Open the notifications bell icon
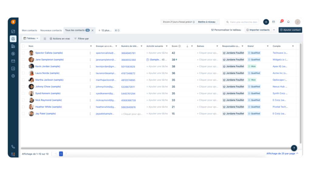The image size is (311, 175). coord(288,22)
